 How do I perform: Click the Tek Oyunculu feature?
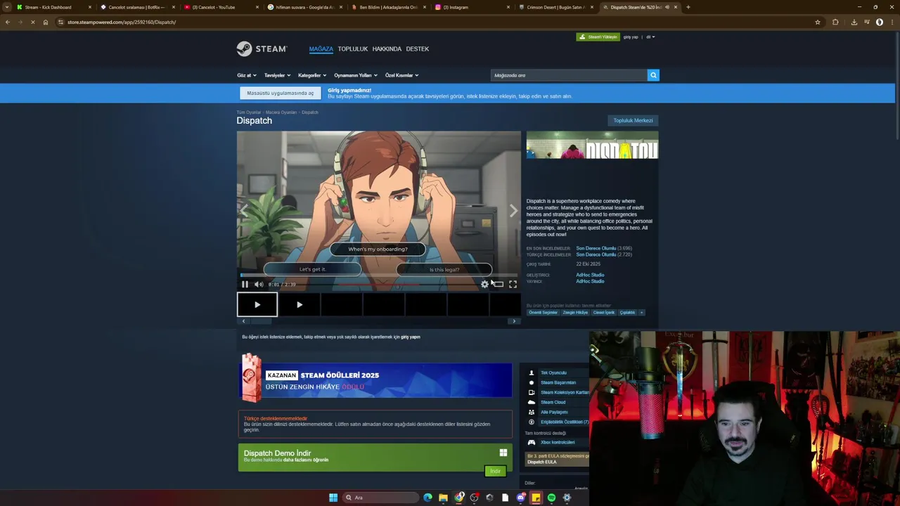pyautogui.click(x=553, y=372)
